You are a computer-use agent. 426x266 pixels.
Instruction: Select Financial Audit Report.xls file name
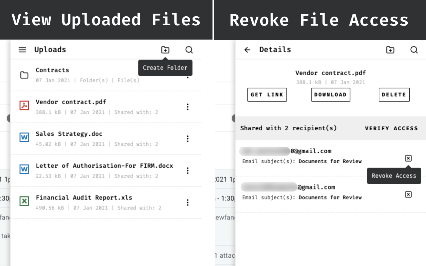click(x=84, y=198)
